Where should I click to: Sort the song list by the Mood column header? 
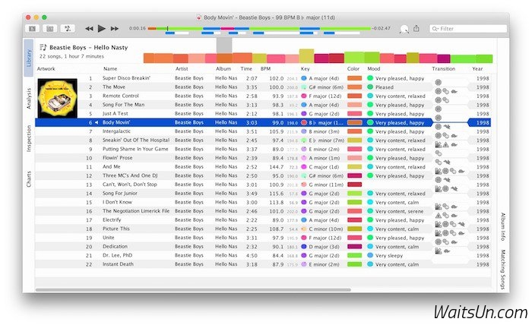[x=374, y=68]
